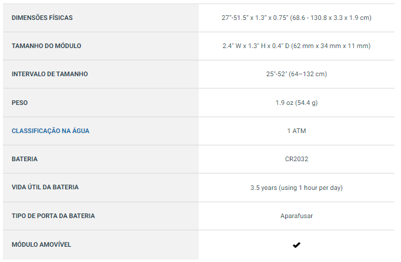Select the Módulo Amovível label text
Image resolution: width=401 pixels, height=262 pixels.
[x=41, y=244]
